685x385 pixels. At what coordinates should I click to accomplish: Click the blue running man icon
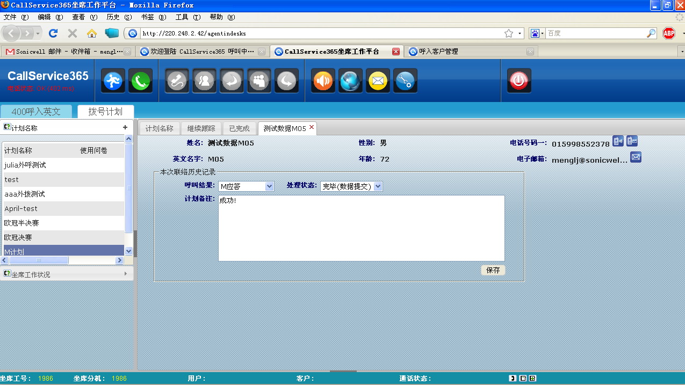[113, 81]
